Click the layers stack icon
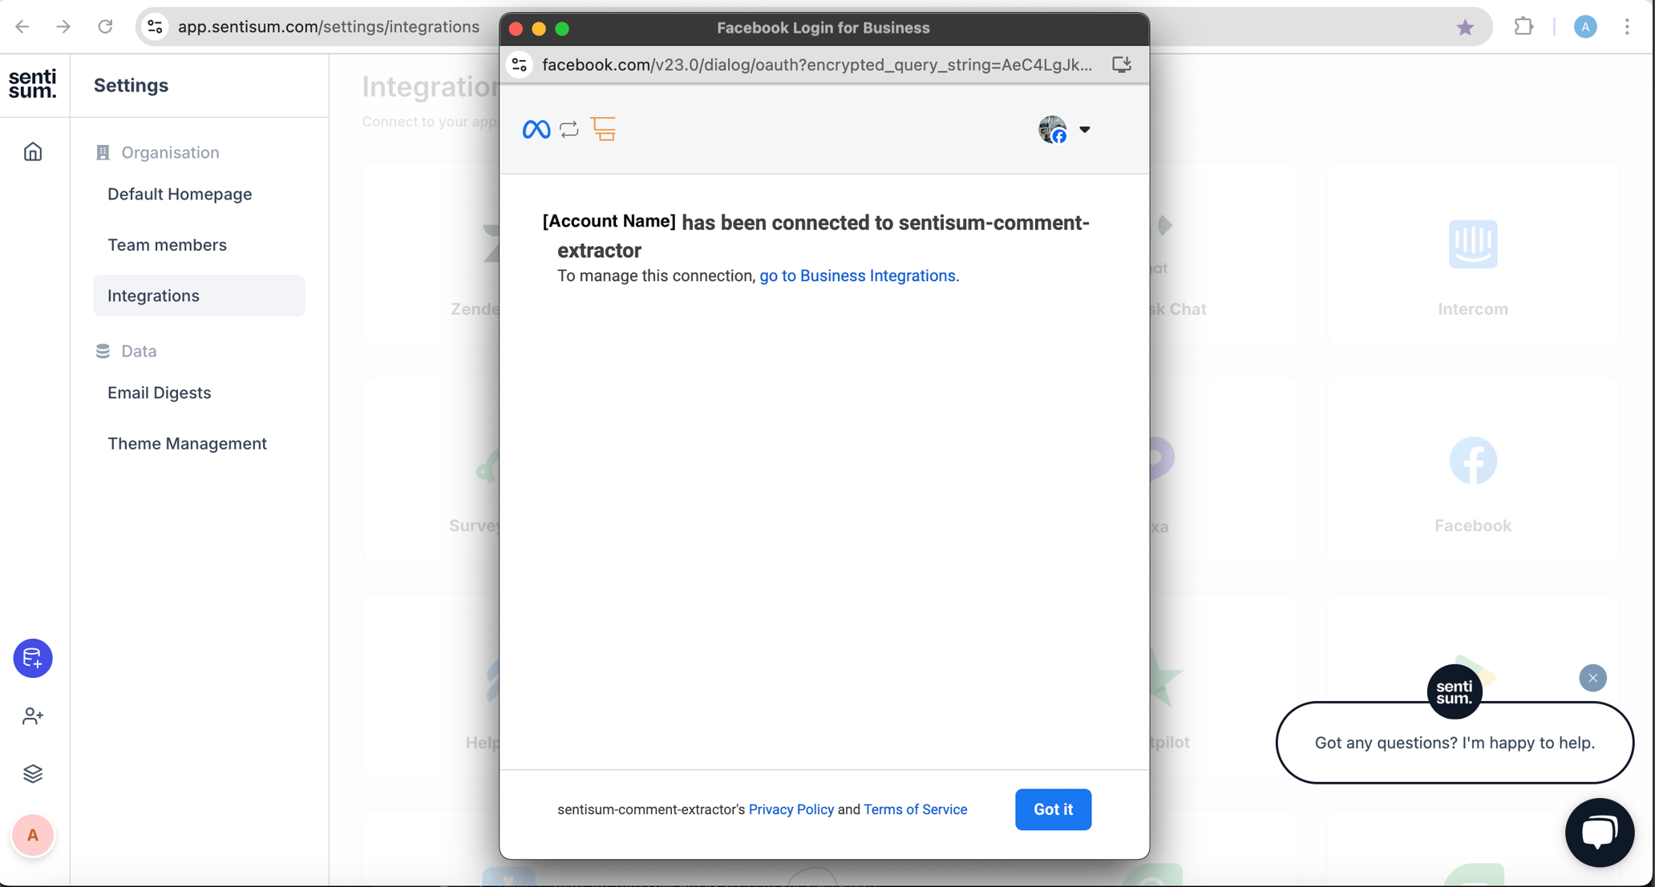Viewport: 1655px width, 887px height. point(33,773)
